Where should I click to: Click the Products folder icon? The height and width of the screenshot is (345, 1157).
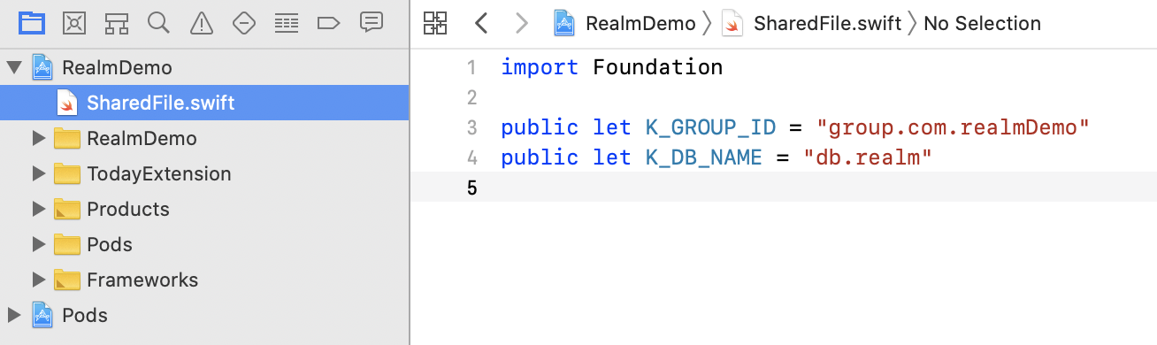[x=67, y=210]
